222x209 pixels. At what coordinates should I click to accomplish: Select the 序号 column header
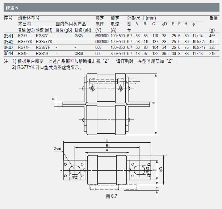coord(8,18)
